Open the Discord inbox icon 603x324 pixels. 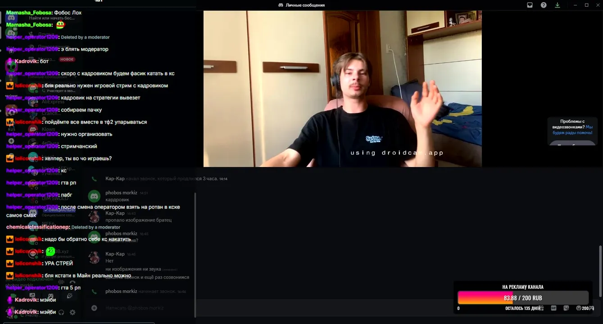tap(530, 5)
